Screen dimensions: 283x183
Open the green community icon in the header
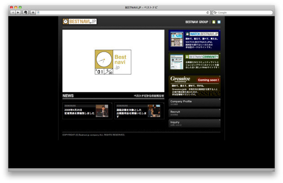tap(214, 22)
